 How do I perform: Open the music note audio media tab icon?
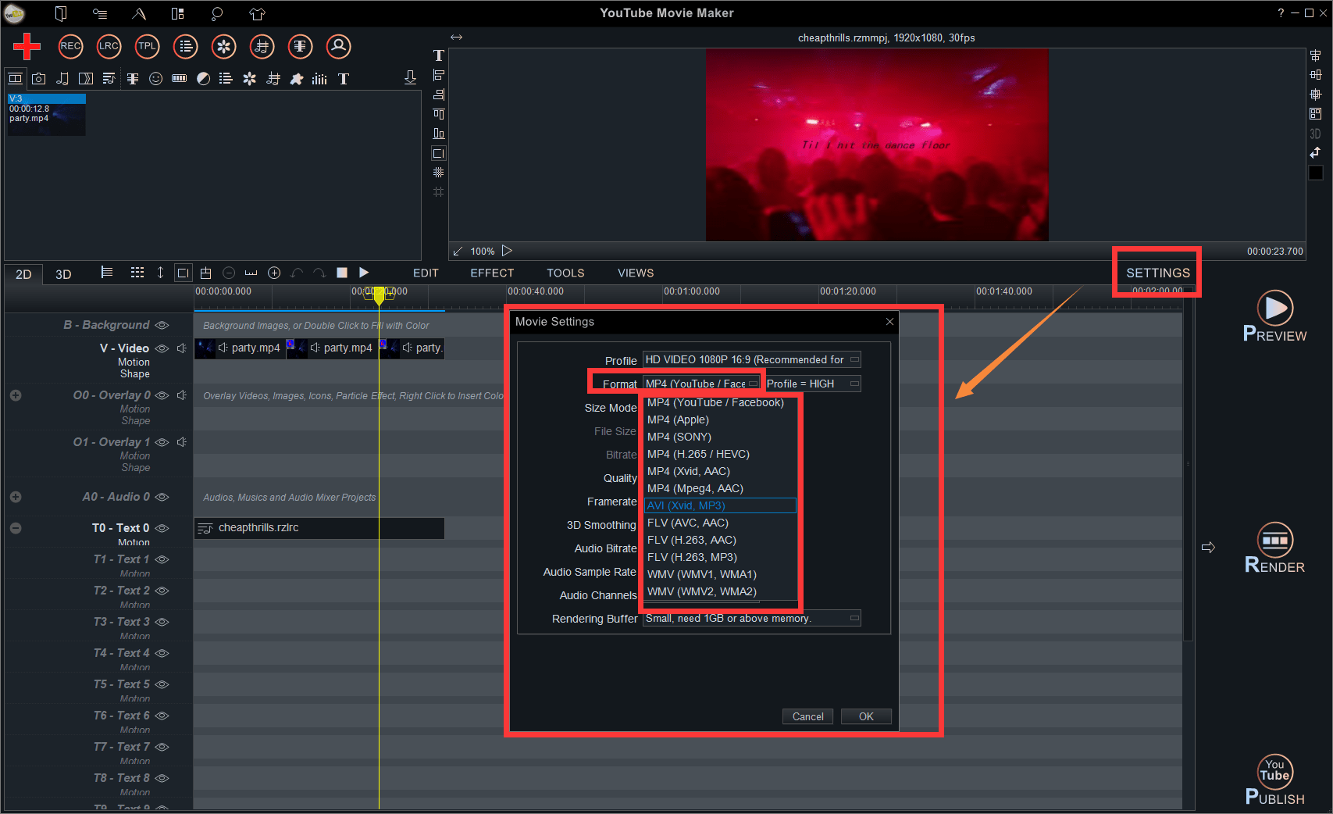click(62, 78)
